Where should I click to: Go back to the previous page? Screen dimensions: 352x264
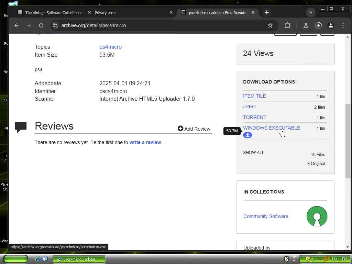16,25
